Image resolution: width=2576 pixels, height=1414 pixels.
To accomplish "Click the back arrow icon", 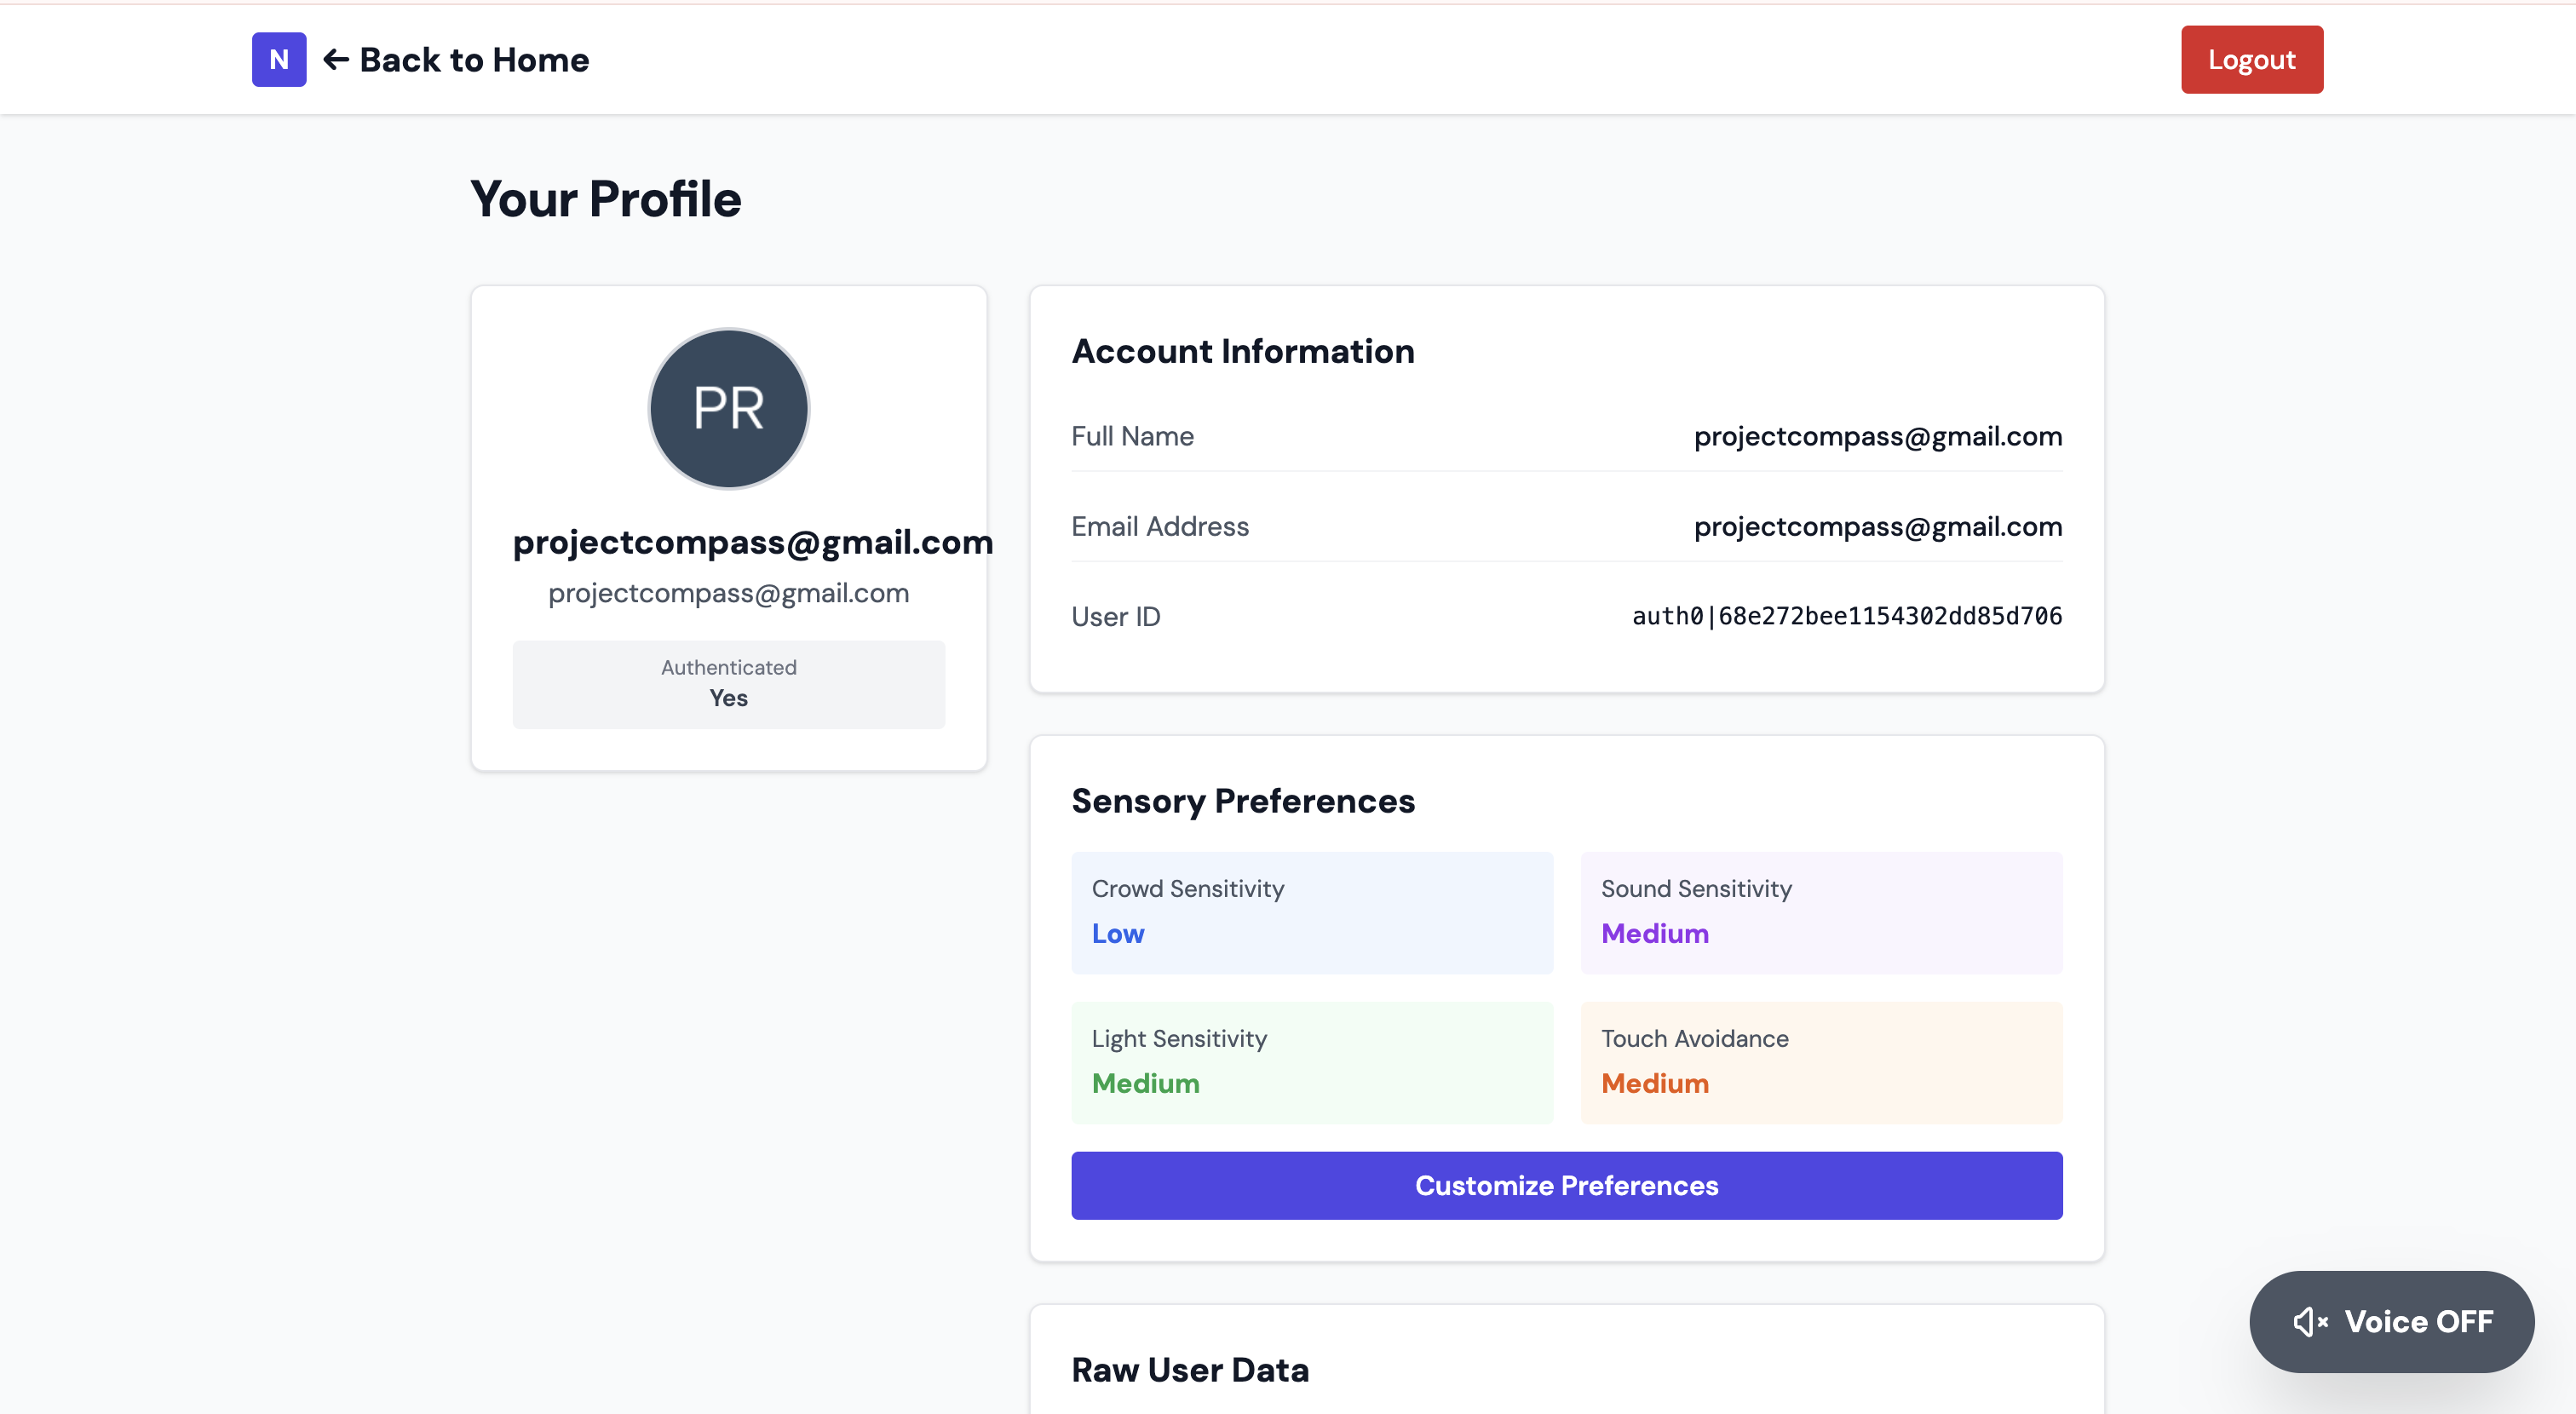I will coord(336,60).
